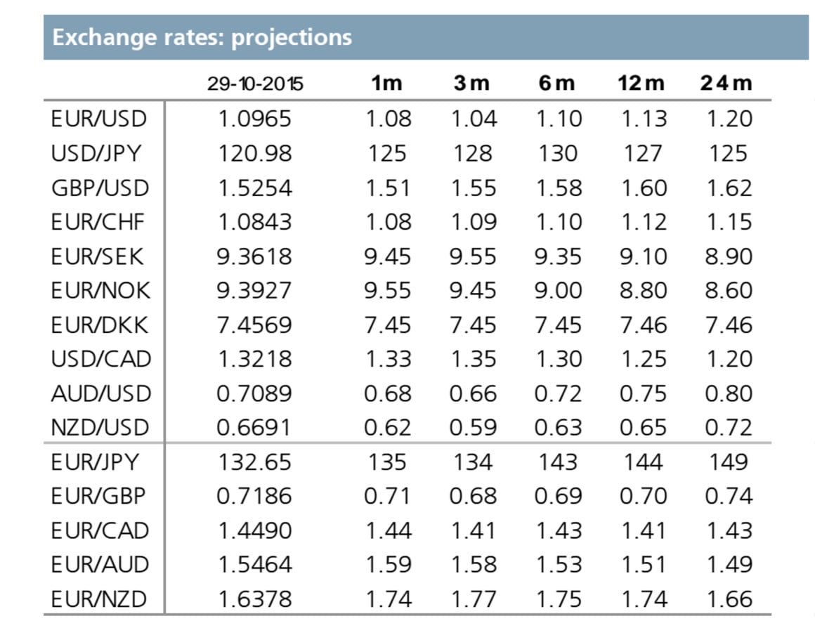Image resolution: width=815 pixels, height=628 pixels.
Task: Click the GBP/USD row label
Action: [100, 188]
